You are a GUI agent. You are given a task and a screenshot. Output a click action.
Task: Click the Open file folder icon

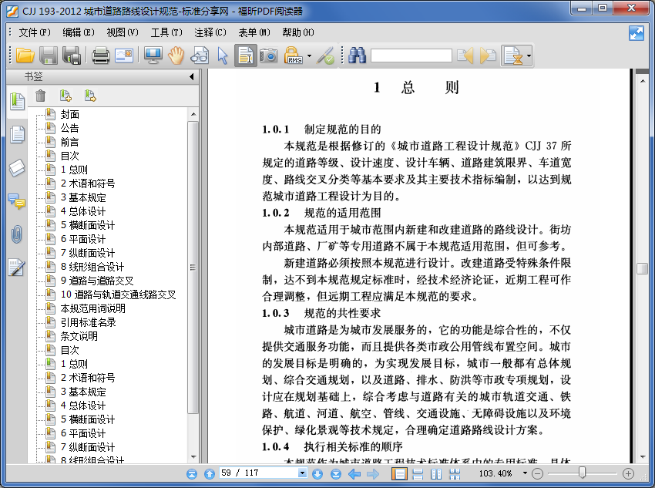tap(25, 56)
